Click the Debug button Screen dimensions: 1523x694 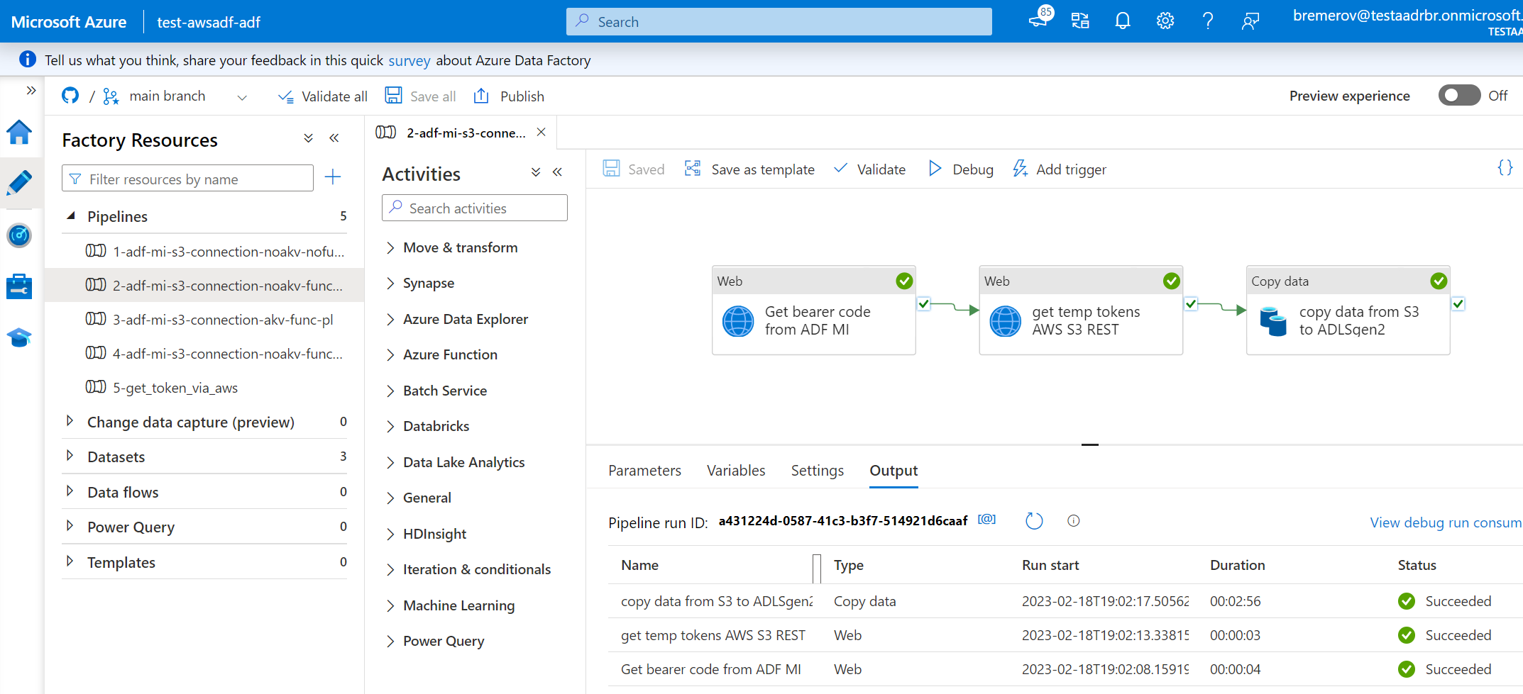click(x=961, y=169)
